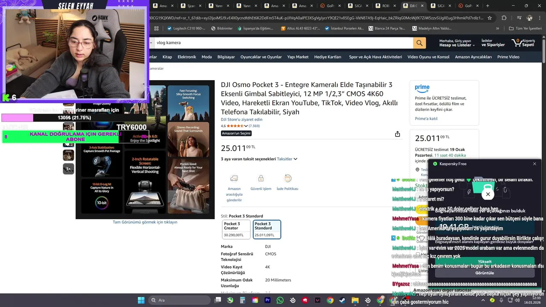Click the share icon beside the price
Viewport: 546px width, 307px height.
coord(398,134)
